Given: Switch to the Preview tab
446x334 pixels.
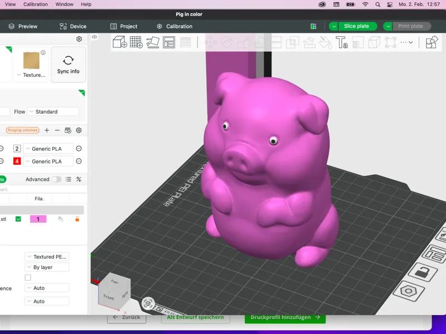Looking at the screenshot, I should coord(23,26).
